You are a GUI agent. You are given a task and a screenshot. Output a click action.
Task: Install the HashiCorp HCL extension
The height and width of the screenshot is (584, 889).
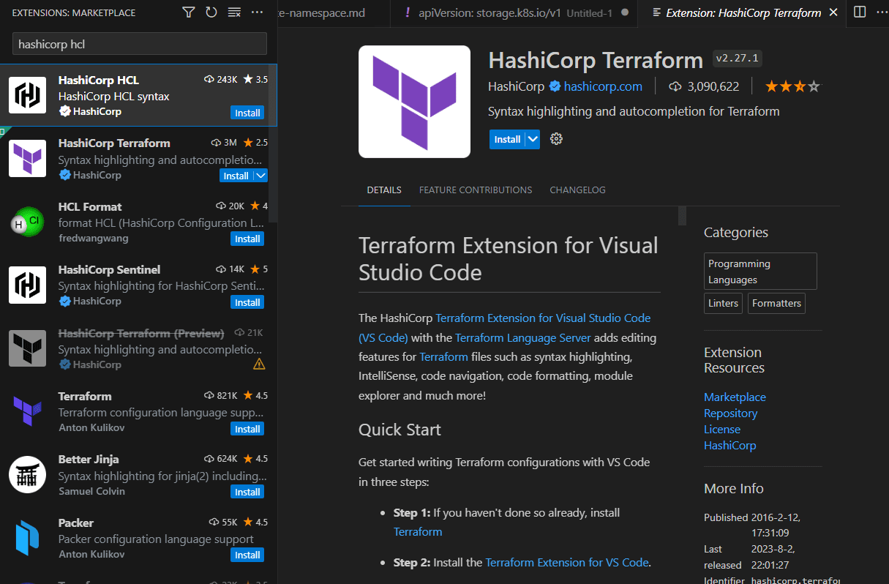pyautogui.click(x=247, y=113)
